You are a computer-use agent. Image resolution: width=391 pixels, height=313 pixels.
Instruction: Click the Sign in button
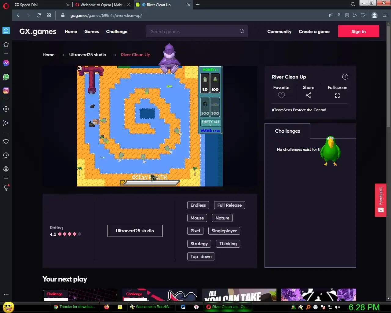[x=359, y=31]
